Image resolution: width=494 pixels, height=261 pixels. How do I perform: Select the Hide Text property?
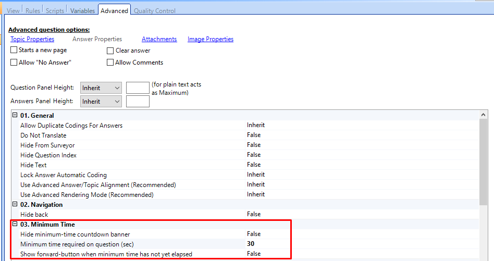pyautogui.click(x=249, y=165)
